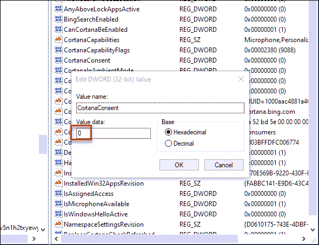Click the {FABBC141-E9D6-43C4 data cell
The height and width of the screenshot is (245, 319).
click(276, 183)
